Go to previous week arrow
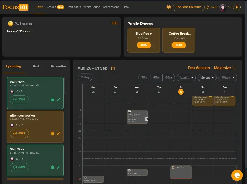Image resolution: width=247 pixels, height=184 pixels. point(97,77)
